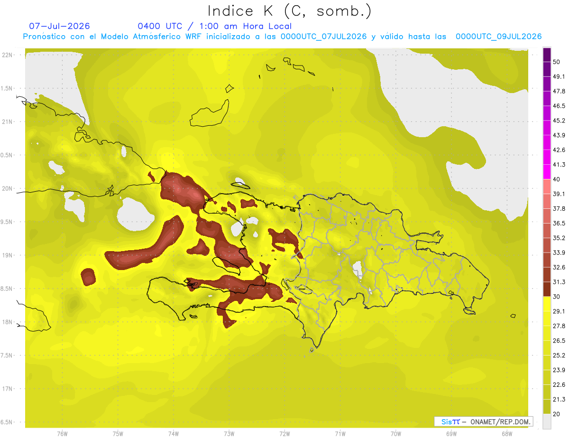The image size is (569, 440).
Task: Pick the dark brown swatch between 30 and 31.3
Action: point(547,289)
